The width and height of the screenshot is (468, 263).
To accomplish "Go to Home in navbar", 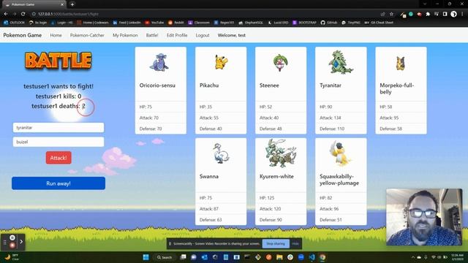I will pos(56,35).
